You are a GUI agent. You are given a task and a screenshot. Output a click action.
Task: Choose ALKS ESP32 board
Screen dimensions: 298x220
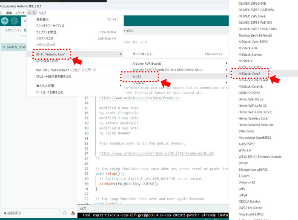[x=246, y=144]
